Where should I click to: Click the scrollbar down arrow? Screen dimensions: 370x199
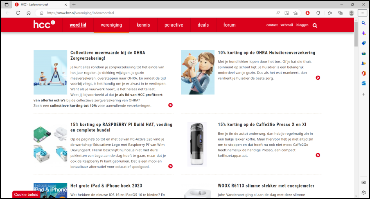coord(356,196)
